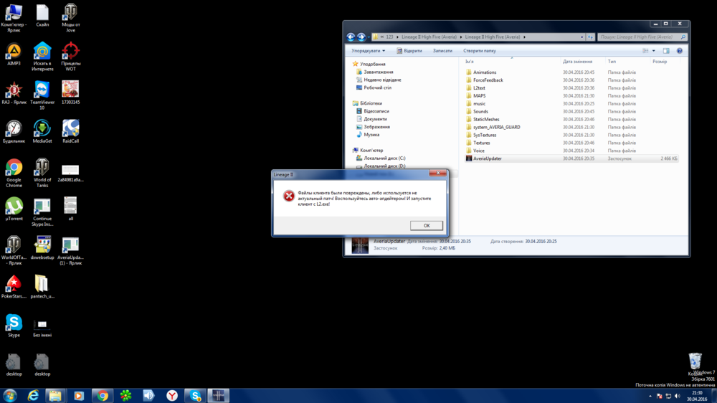The image size is (717, 403).
Task: Click the AIMP3 desktop shortcut
Action: [x=14, y=51]
